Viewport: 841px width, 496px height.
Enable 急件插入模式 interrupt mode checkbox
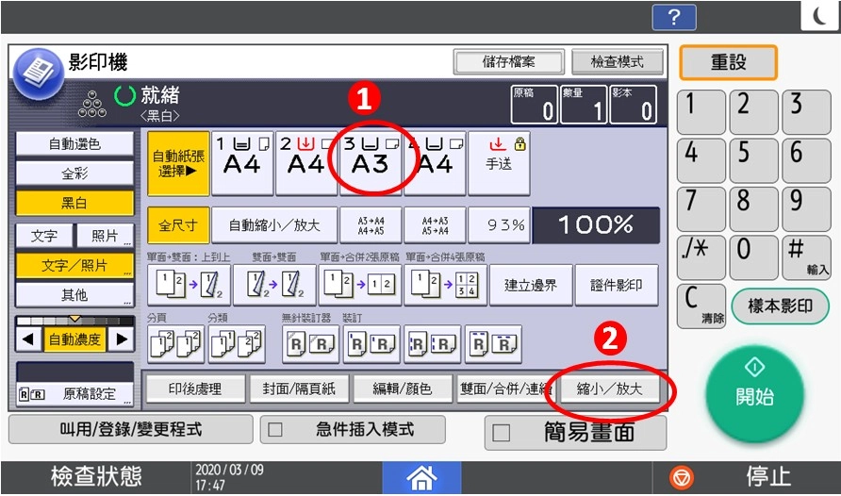coord(275,429)
